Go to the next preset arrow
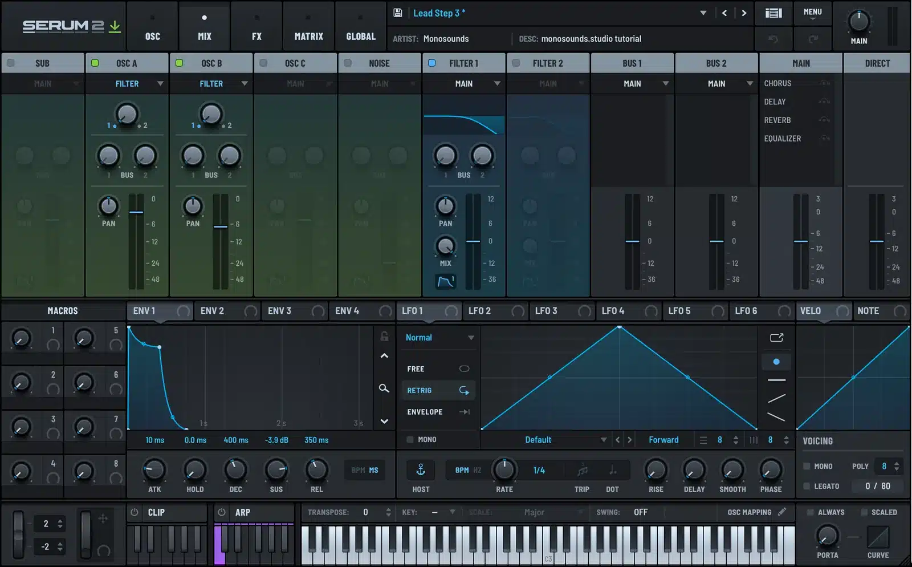 pyautogui.click(x=744, y=13)
